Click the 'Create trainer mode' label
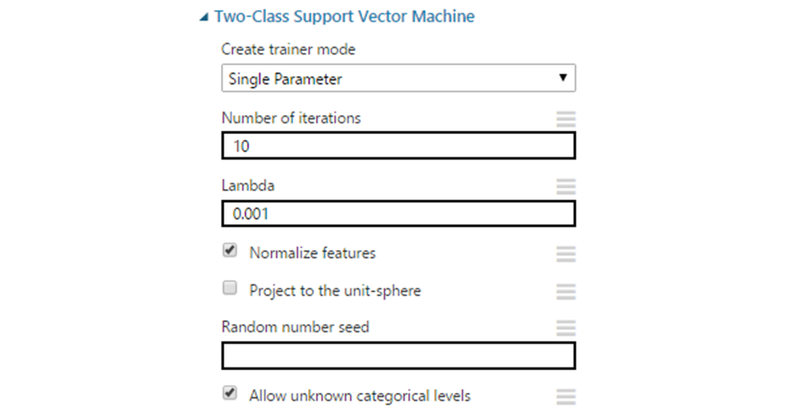 point(288,50)
